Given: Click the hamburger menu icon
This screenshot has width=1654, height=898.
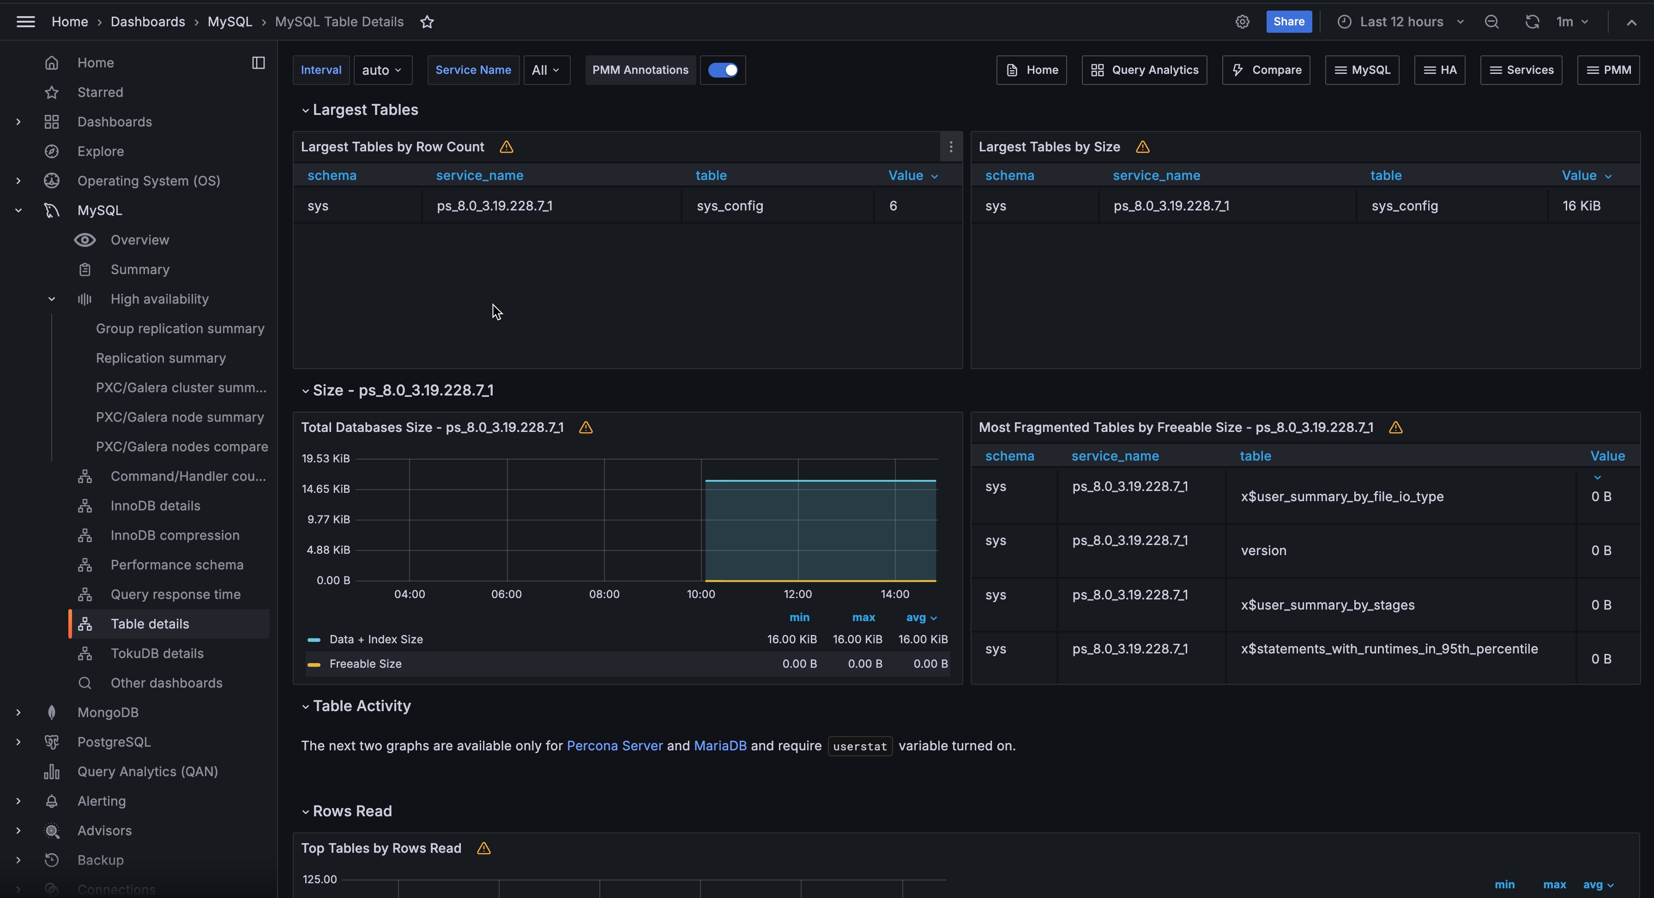Looking at the screenshot, I should [26, 22].
